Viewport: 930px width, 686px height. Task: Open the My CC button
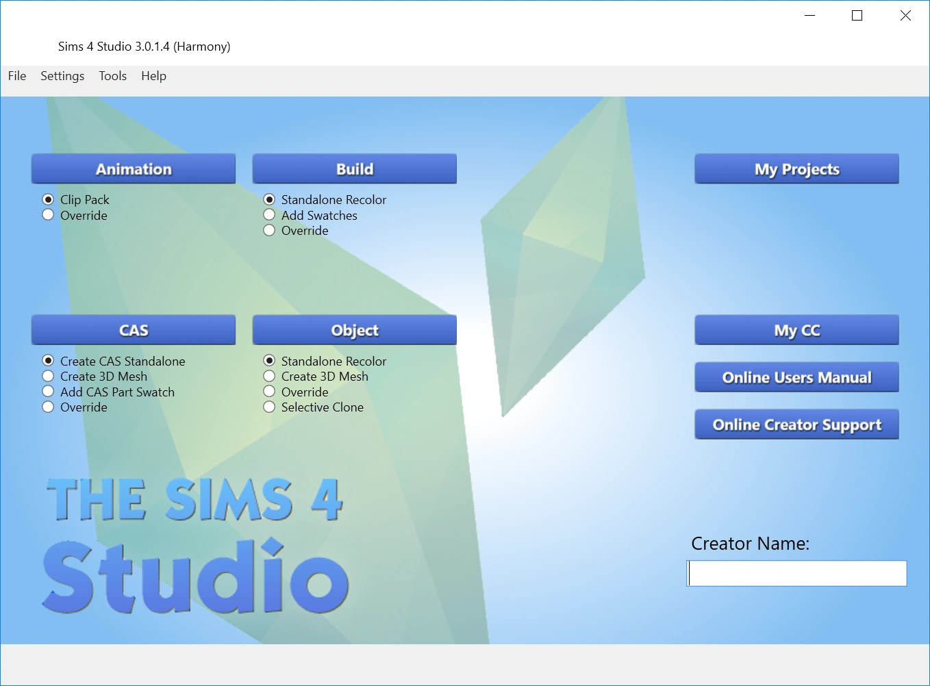797,330
